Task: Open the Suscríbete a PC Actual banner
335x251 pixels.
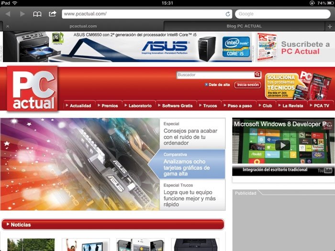Action: coord(295,47)
